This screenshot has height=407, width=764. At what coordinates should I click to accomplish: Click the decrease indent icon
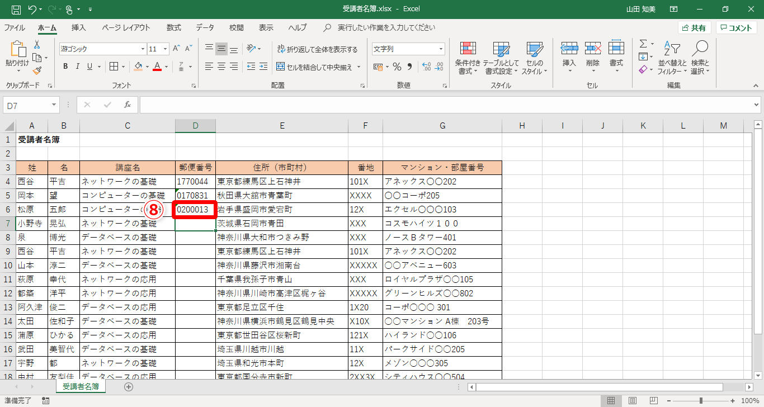[252, 67]
